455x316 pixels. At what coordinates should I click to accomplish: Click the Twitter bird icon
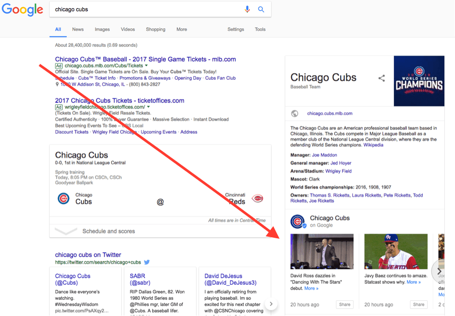coord(147,262)
